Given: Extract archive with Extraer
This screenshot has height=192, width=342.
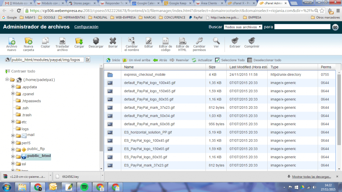Looking at the screenshot, I should [x=235, y=43].
